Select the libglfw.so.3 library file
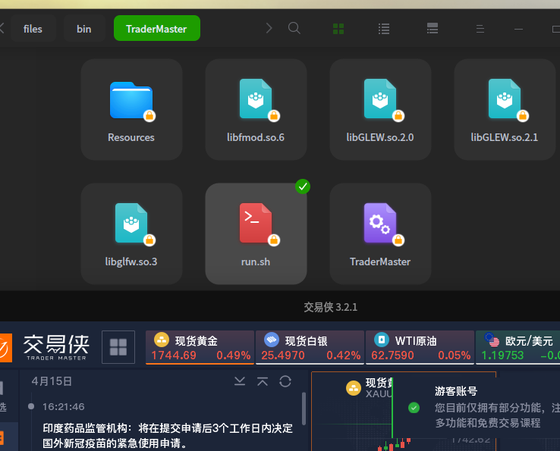Image resolution: width=560 pixels, height=451 pixels. 131,233
